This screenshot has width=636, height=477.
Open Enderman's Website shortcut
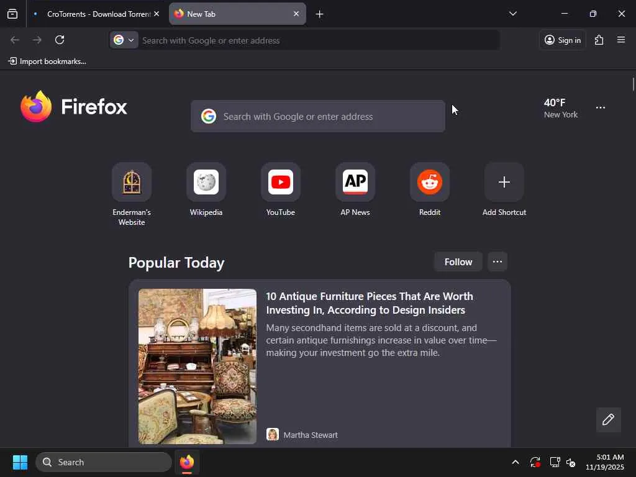132,194
